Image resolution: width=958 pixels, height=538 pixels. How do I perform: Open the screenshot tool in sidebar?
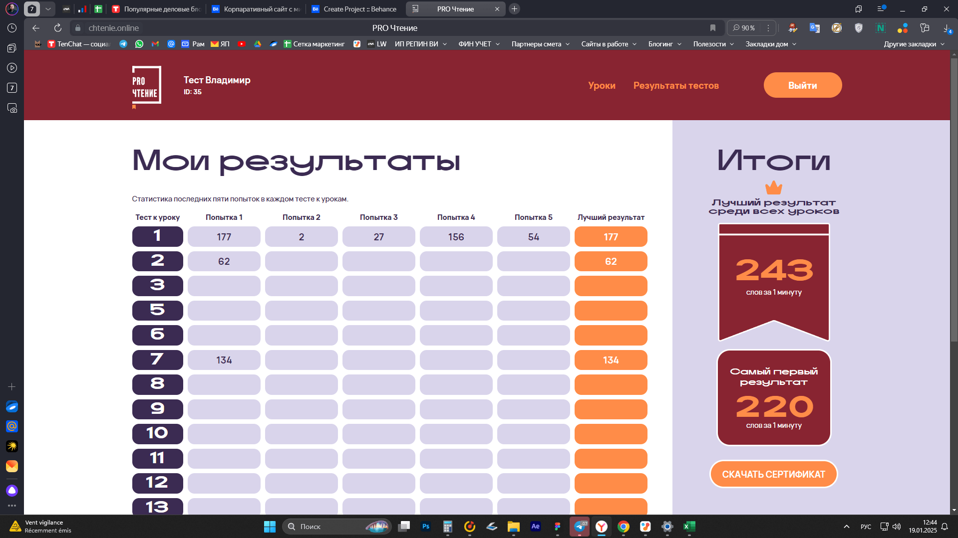click(x=12, y=108)
